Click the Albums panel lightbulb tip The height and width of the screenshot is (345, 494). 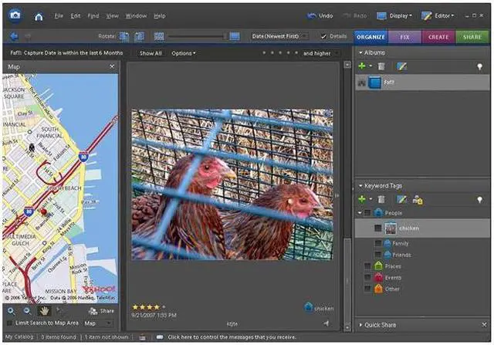(479, 66)
